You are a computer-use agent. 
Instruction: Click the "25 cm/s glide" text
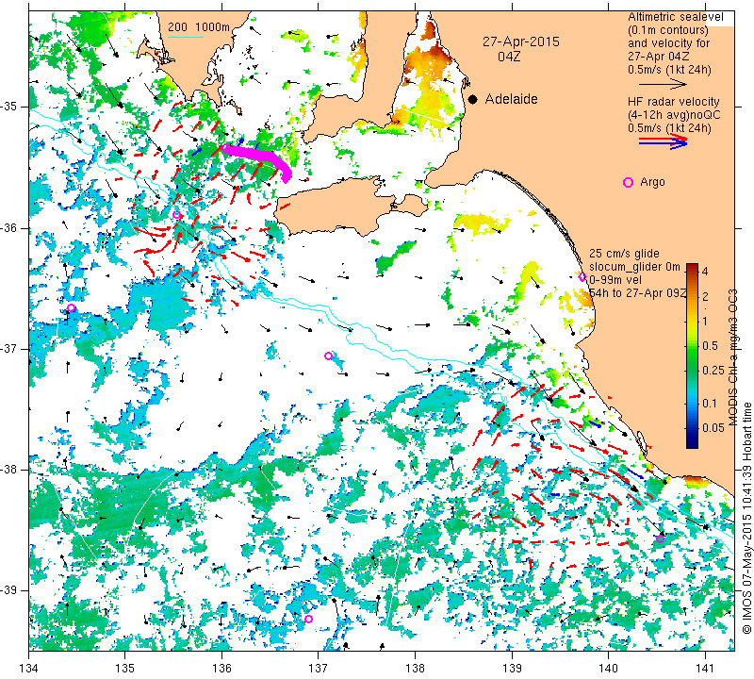(624, 254)
